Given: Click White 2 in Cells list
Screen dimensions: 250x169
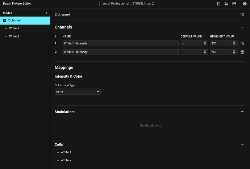Looking at the screenshot, I should pyautogui.click(x=66, y=160).
